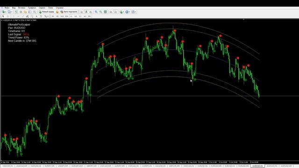299x168 pixels.
Task: Select the arrow cursor tool
Action: point(3,16)
